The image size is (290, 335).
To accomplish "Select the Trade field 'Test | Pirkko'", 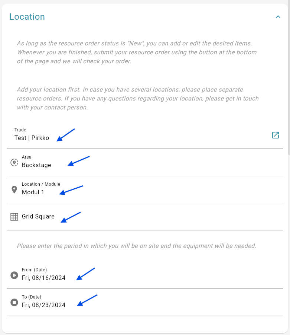I will coord(145,135).
